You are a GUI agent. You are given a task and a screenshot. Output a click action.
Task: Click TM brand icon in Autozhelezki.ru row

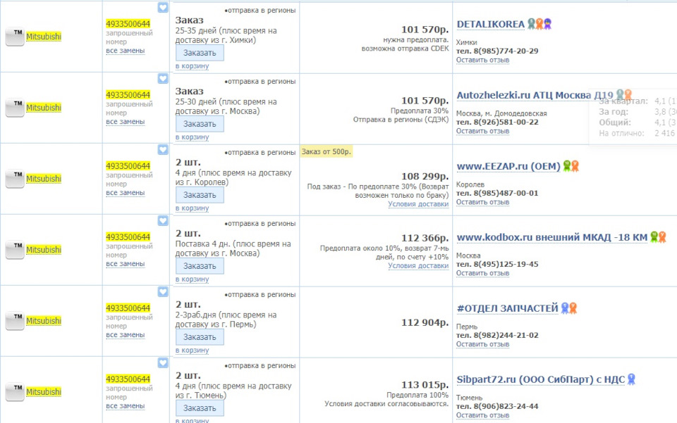click(15, 108)
